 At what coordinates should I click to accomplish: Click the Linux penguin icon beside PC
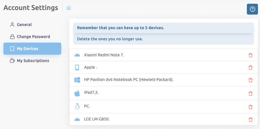pos(77,107)
